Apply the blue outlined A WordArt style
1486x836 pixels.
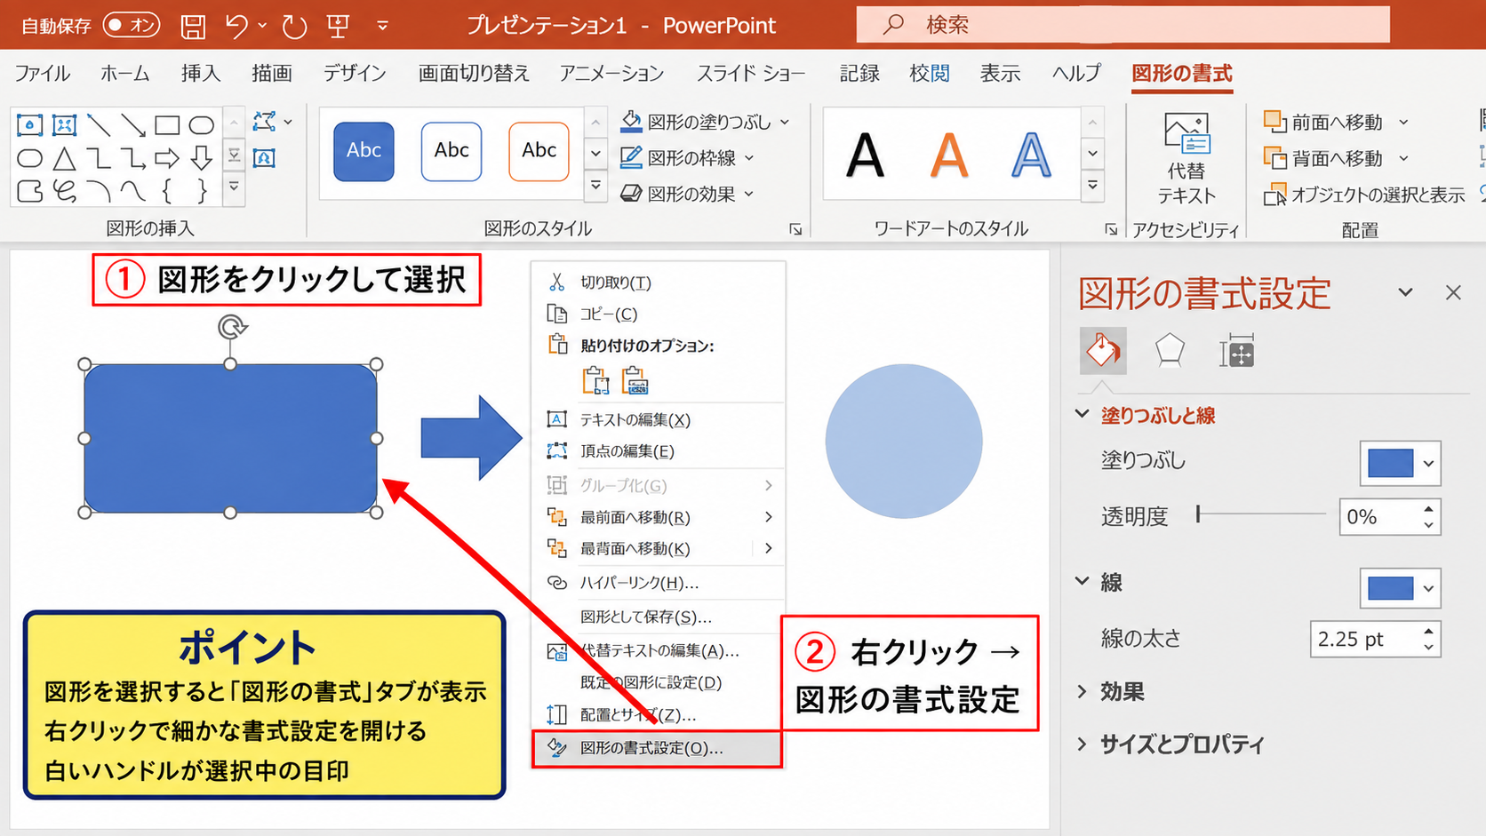pyautogui.click(x=1031, y=155)
